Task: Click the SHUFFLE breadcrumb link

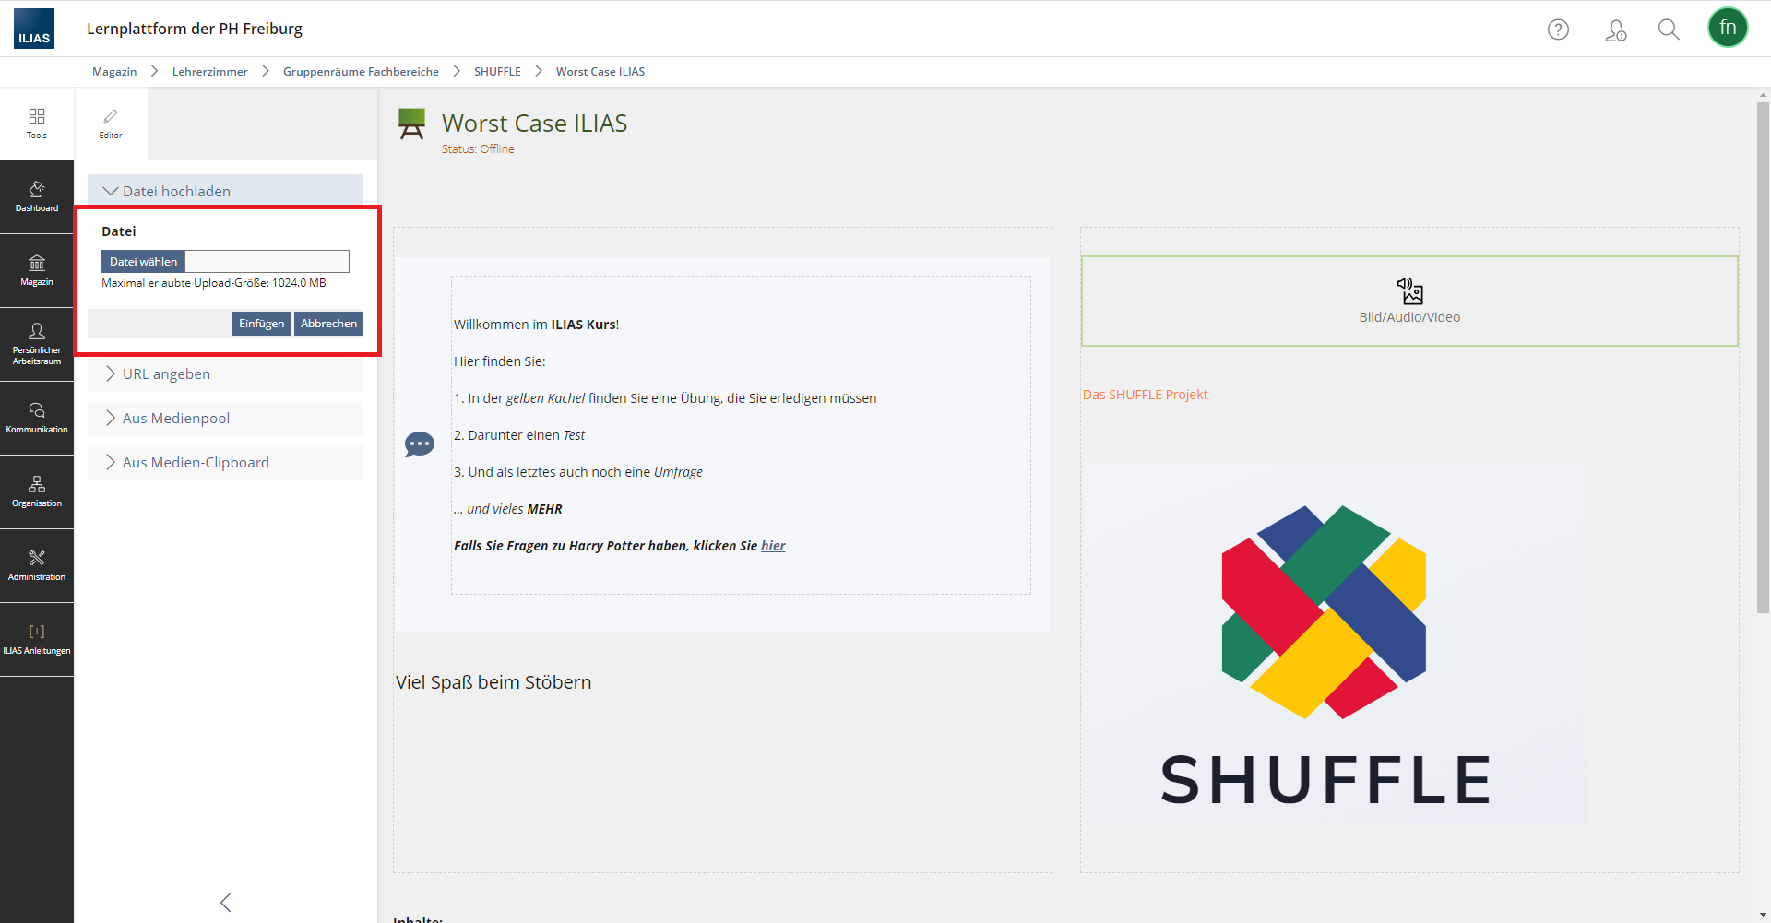Action: [497, 72]
